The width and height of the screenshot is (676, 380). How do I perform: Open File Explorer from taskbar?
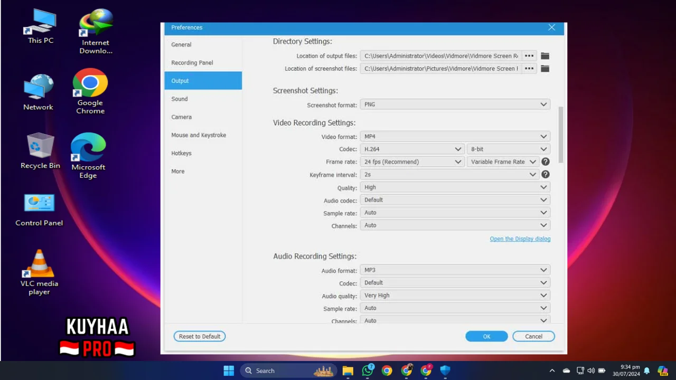click(x=348, y=370)
